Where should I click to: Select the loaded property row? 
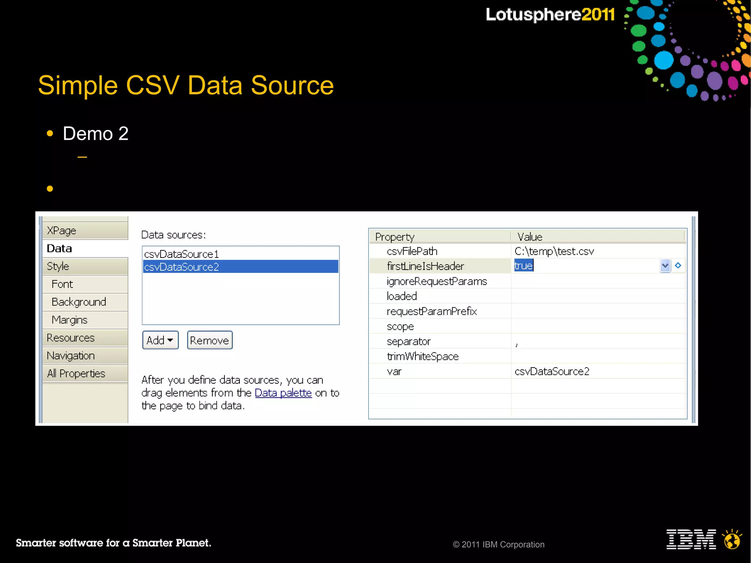coord(527,296)
